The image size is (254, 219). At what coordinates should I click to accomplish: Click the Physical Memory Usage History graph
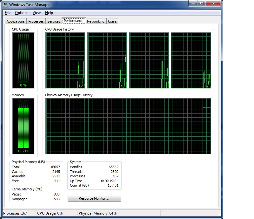tap(128, 126)
